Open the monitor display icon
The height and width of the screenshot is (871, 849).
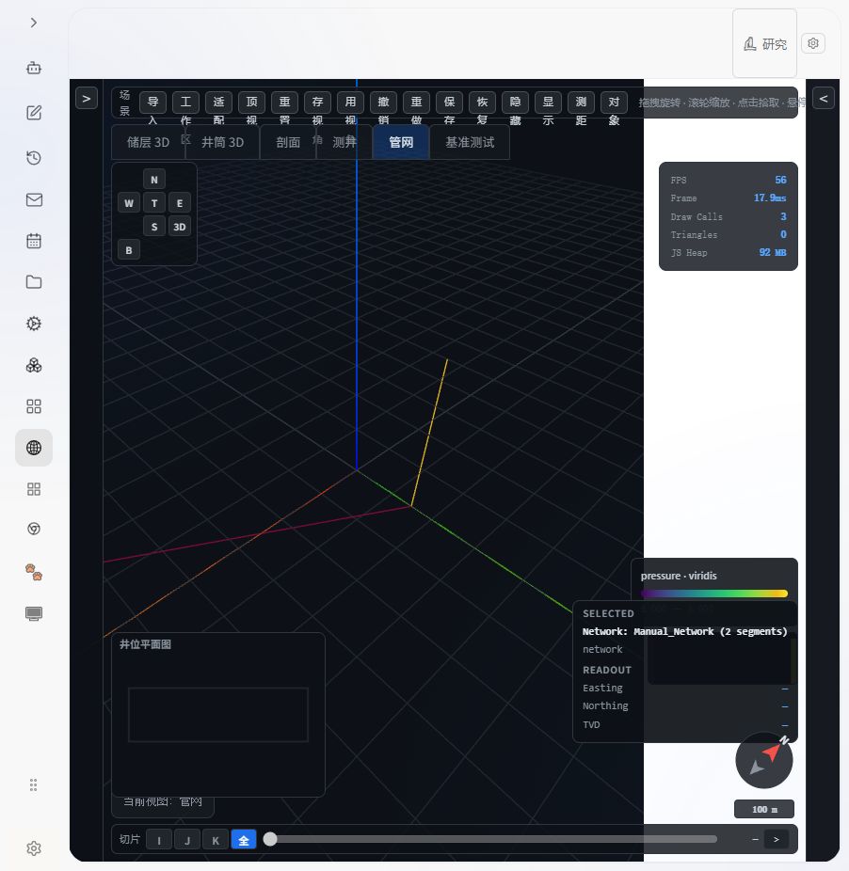[34, 613]
